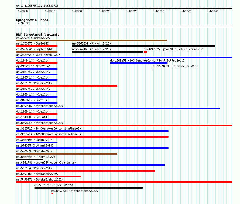This screenshot has height=204, width=240.
Task: Select the esv3569198 (Uddin2014) label
Action: point(34,140)
